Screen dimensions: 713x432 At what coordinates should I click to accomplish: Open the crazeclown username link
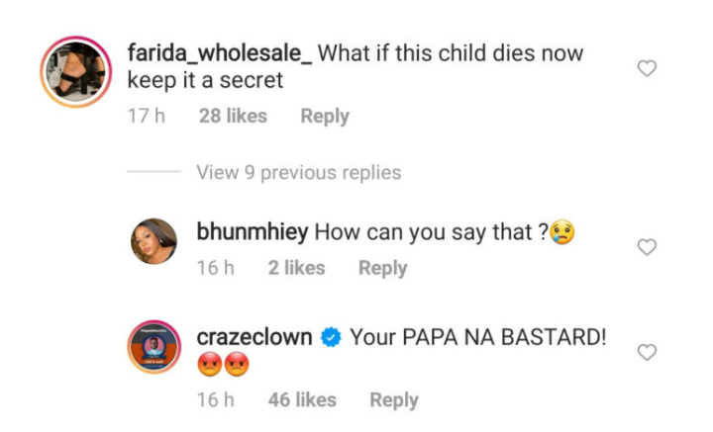coord(255,337)
